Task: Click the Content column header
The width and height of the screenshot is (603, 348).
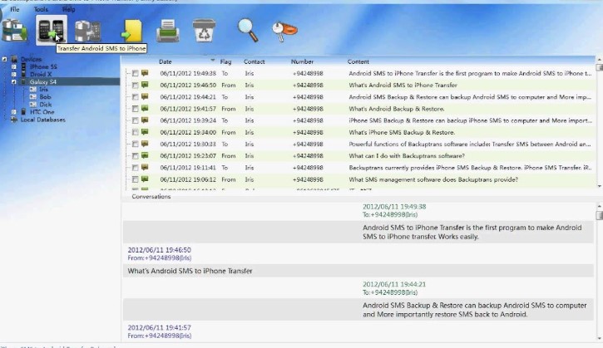Action: click(x=358, y=61)
